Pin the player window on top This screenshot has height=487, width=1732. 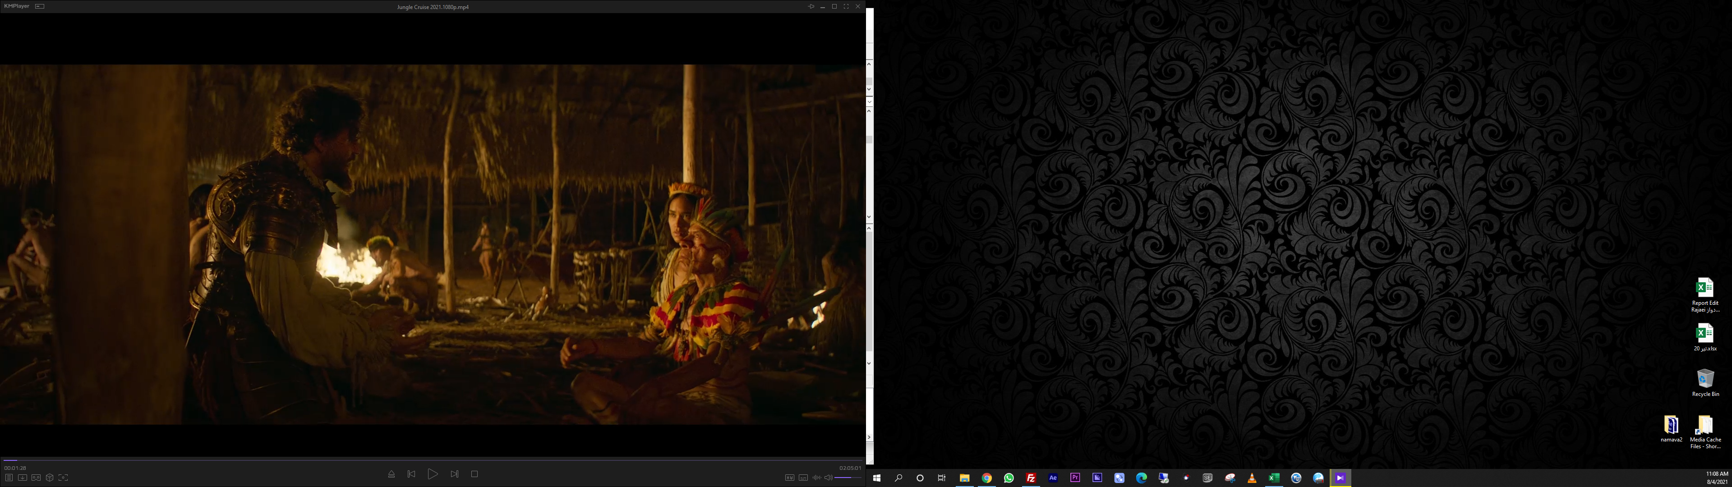pyautogui.click(x=811, y=7)
